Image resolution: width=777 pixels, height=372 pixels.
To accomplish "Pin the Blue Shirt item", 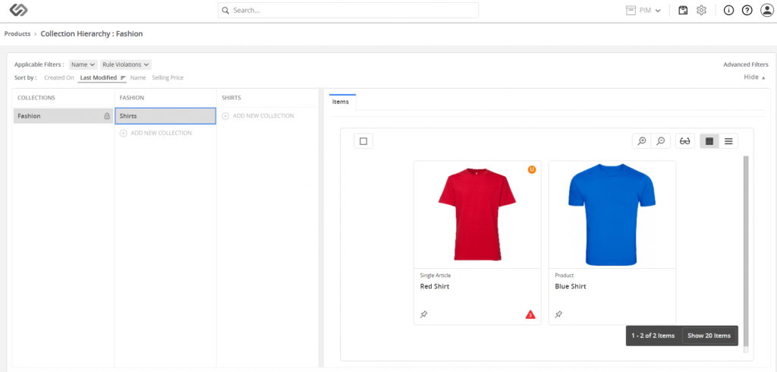I will [x=558, y=314].
